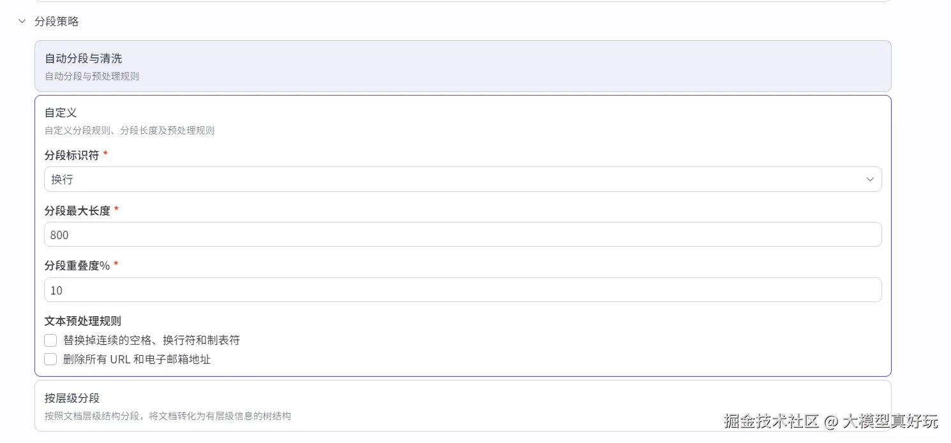The width and height of the screenshot is (951, 443).
Task: Open the 分段标识符 dropdown
Action: point(462,180)
